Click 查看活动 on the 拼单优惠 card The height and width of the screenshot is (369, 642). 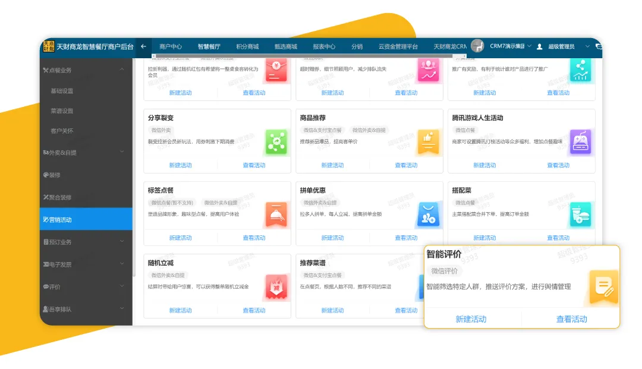406,238
